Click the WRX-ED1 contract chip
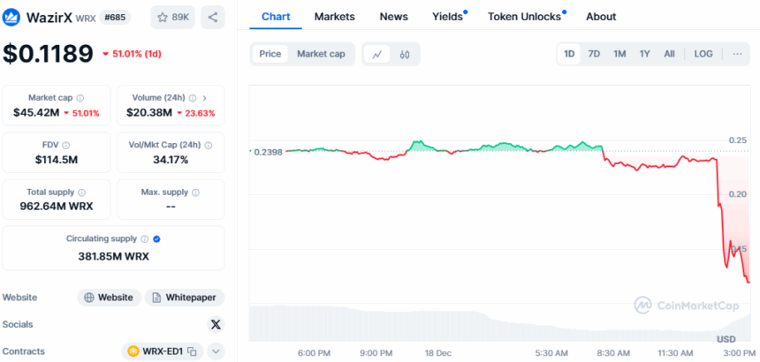Image resolution: width=760 pixels, height=362 pixels. [x=163, y=351]
